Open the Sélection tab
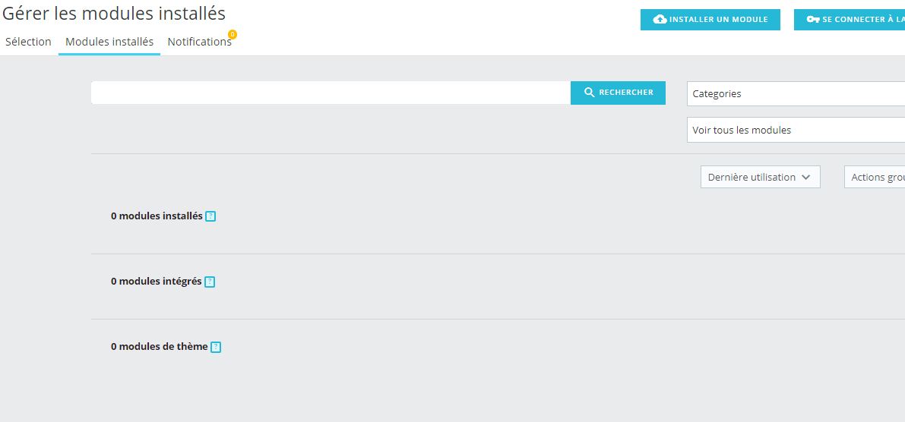This screenshot has height=422, width=905. [28, 42]
